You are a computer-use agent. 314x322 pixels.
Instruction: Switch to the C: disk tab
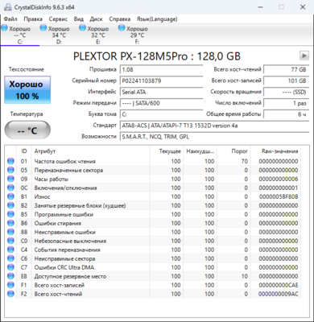point(20,35)
